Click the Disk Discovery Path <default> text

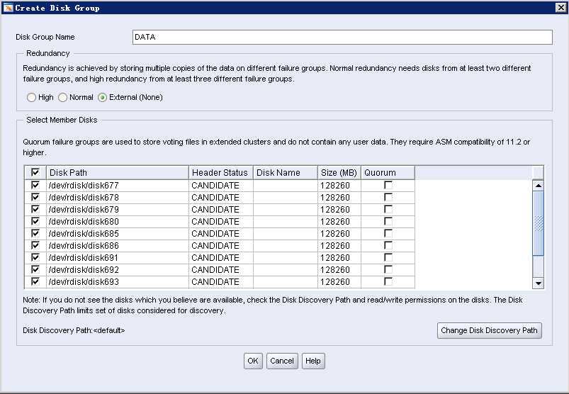click(74, 330)
